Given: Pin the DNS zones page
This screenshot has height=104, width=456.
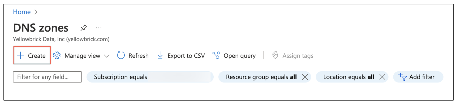Looking at the screenshot, I should point(84,28).
